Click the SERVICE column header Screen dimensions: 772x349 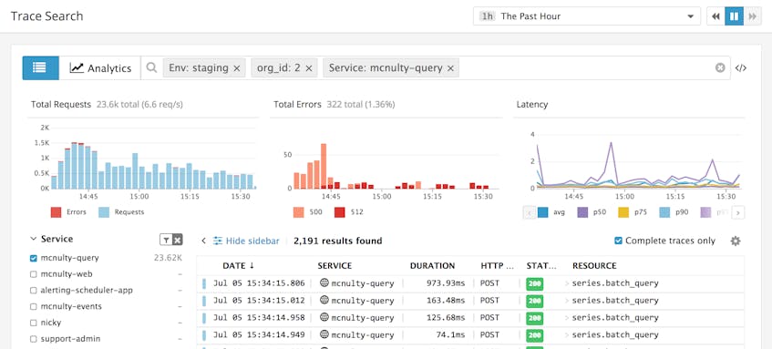pos(335,265)
